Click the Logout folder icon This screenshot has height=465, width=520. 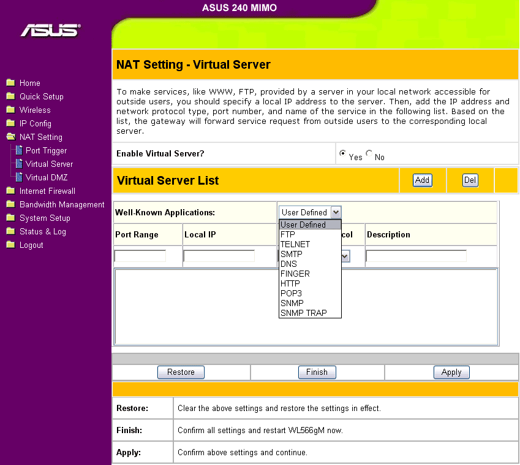[10, 245]
